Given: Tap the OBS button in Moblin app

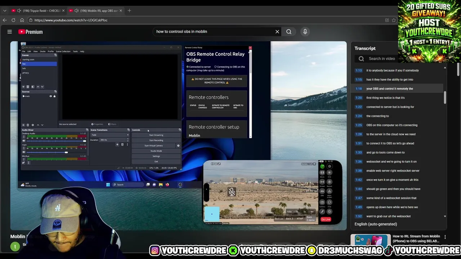Looking at the screenshot, I should pos(322,191).
